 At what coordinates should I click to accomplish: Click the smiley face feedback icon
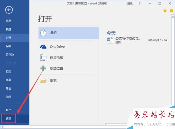[165, 10]
